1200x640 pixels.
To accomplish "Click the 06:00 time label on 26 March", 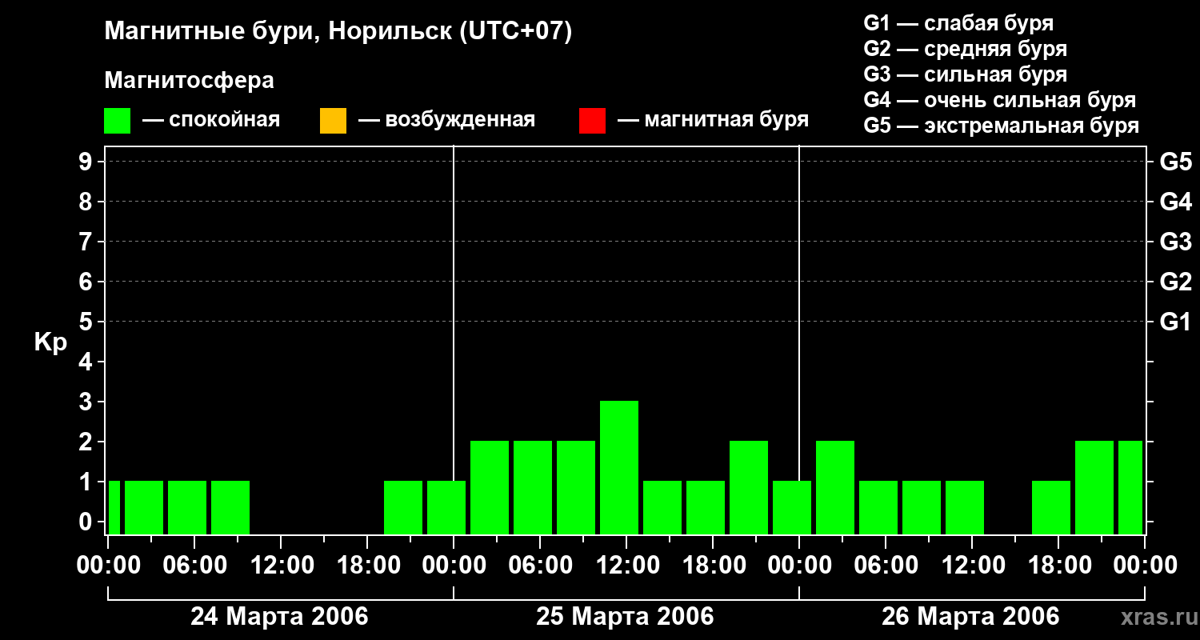I will click(x=886, y=566).
